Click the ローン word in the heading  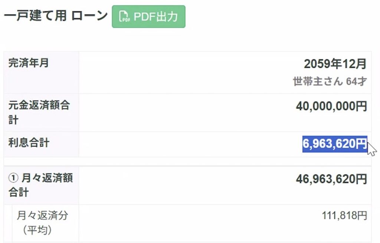pos(89,16)
